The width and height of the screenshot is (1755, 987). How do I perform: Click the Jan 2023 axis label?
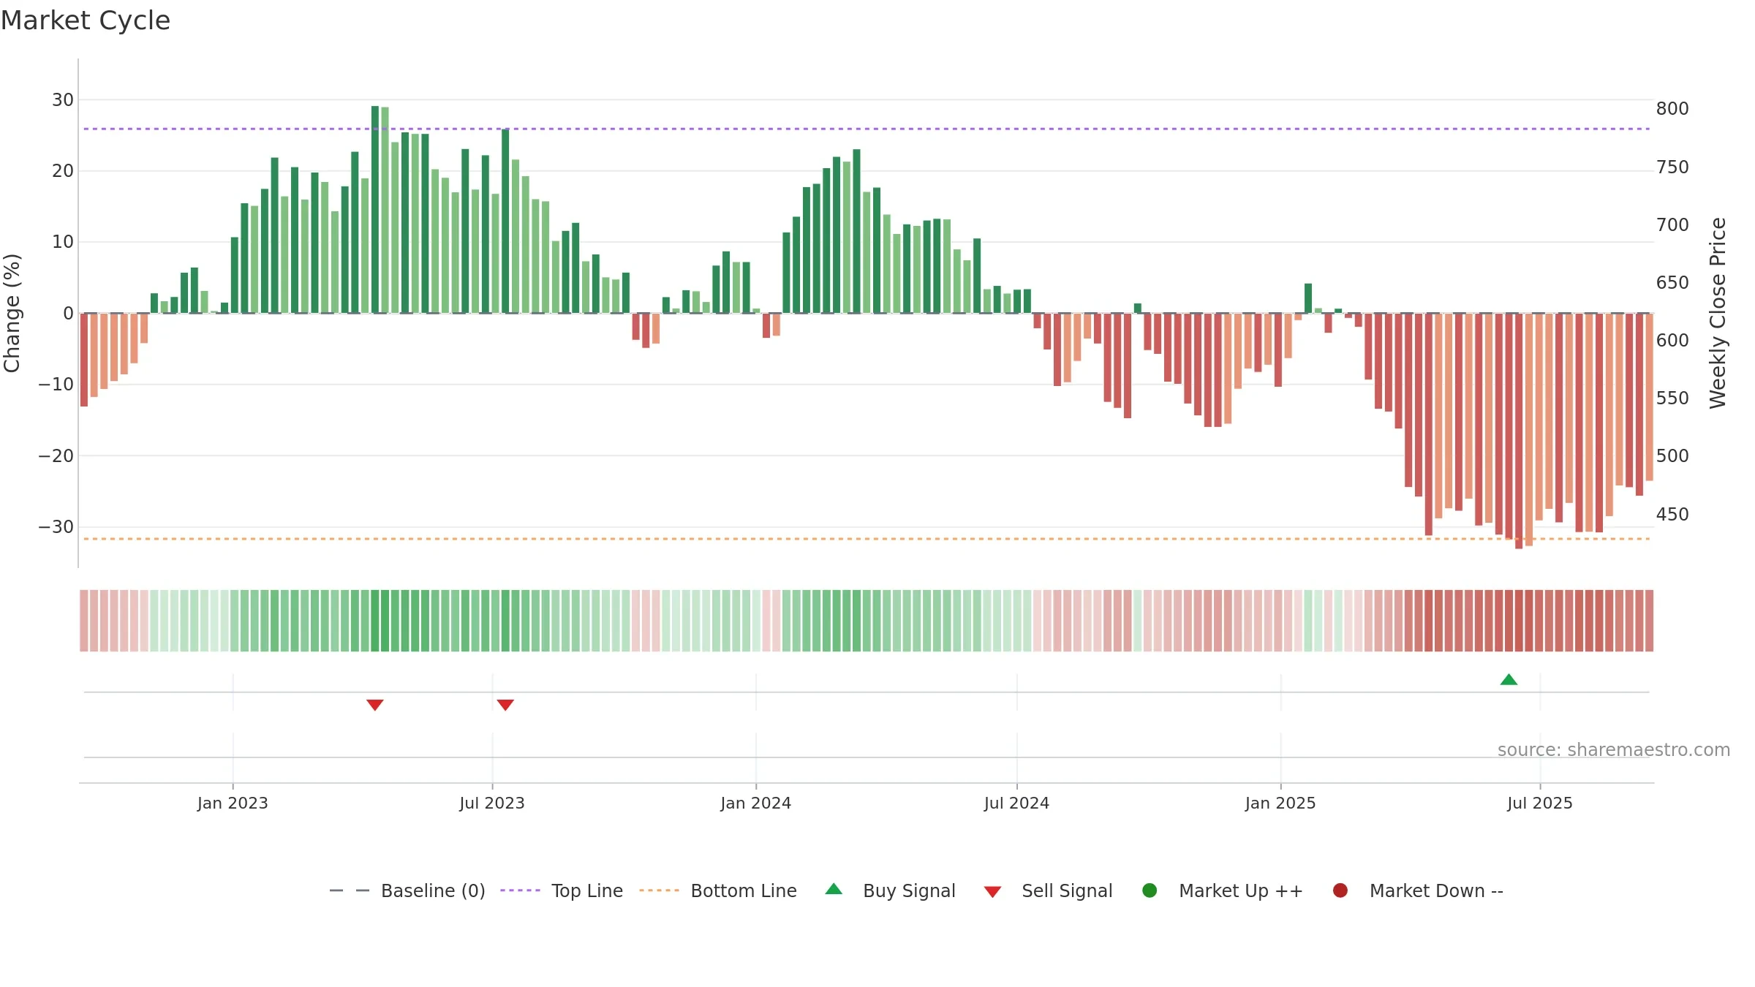click(x=233, y=803)
